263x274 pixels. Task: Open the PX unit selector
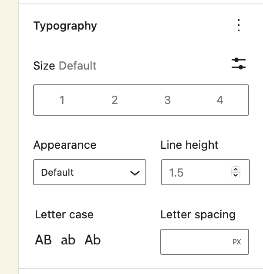pyautogui.click(x=237, y=242)
